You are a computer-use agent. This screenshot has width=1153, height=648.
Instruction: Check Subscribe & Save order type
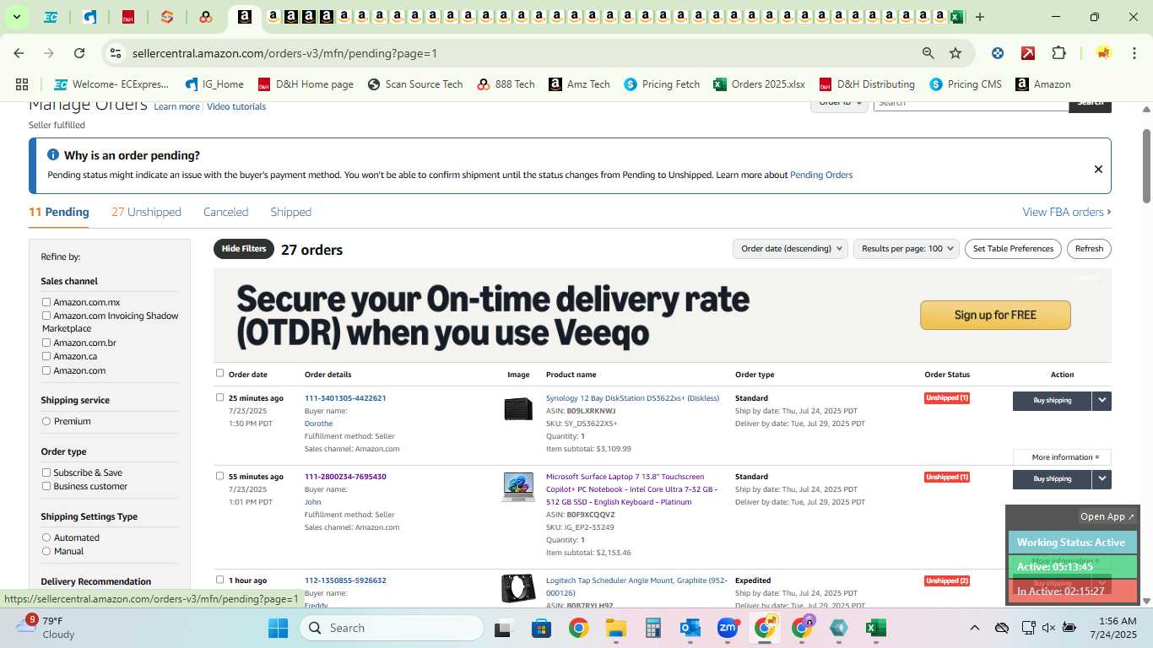tap(46, 472)
